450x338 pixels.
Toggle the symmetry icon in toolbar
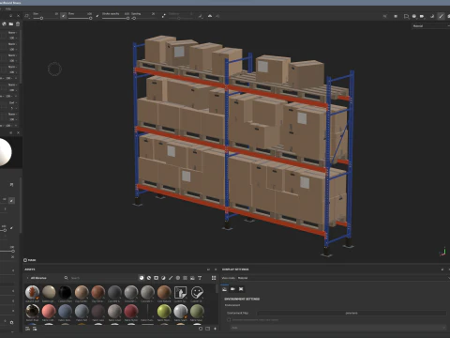click(210, 16)
